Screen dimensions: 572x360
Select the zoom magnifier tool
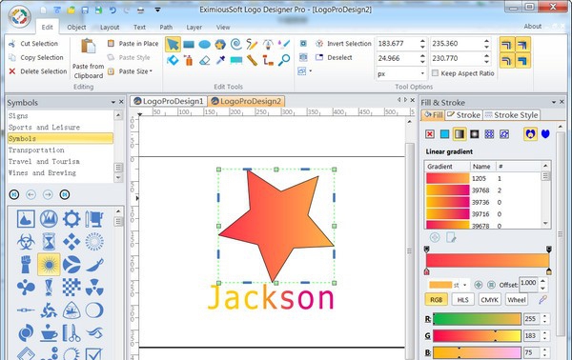click(283, 60)
